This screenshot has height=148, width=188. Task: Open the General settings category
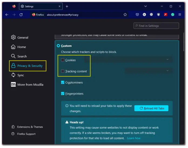tap(20, 37)
